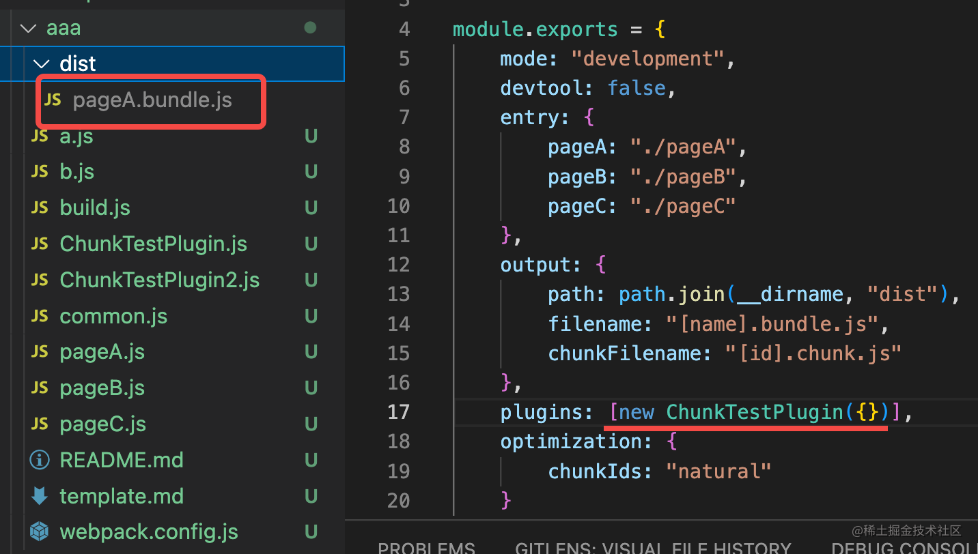This screenshot has width=978, height=554.
Task: Click the README.md info icon
Action: (40, 460)
